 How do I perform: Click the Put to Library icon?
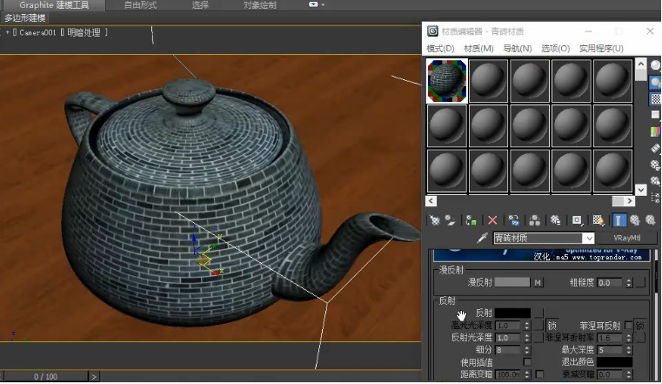coord(555,220)
